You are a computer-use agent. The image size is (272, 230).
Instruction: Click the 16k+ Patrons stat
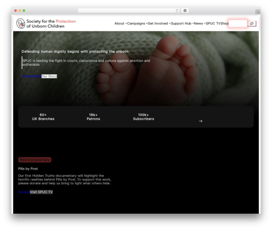point(94,117)
